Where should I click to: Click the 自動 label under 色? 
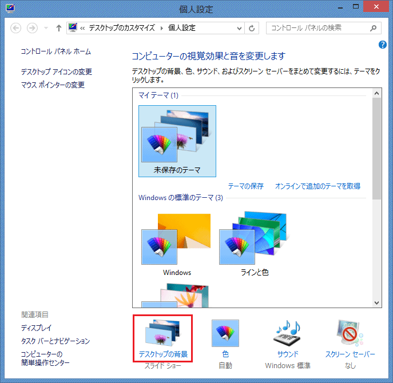click(225, 366)
